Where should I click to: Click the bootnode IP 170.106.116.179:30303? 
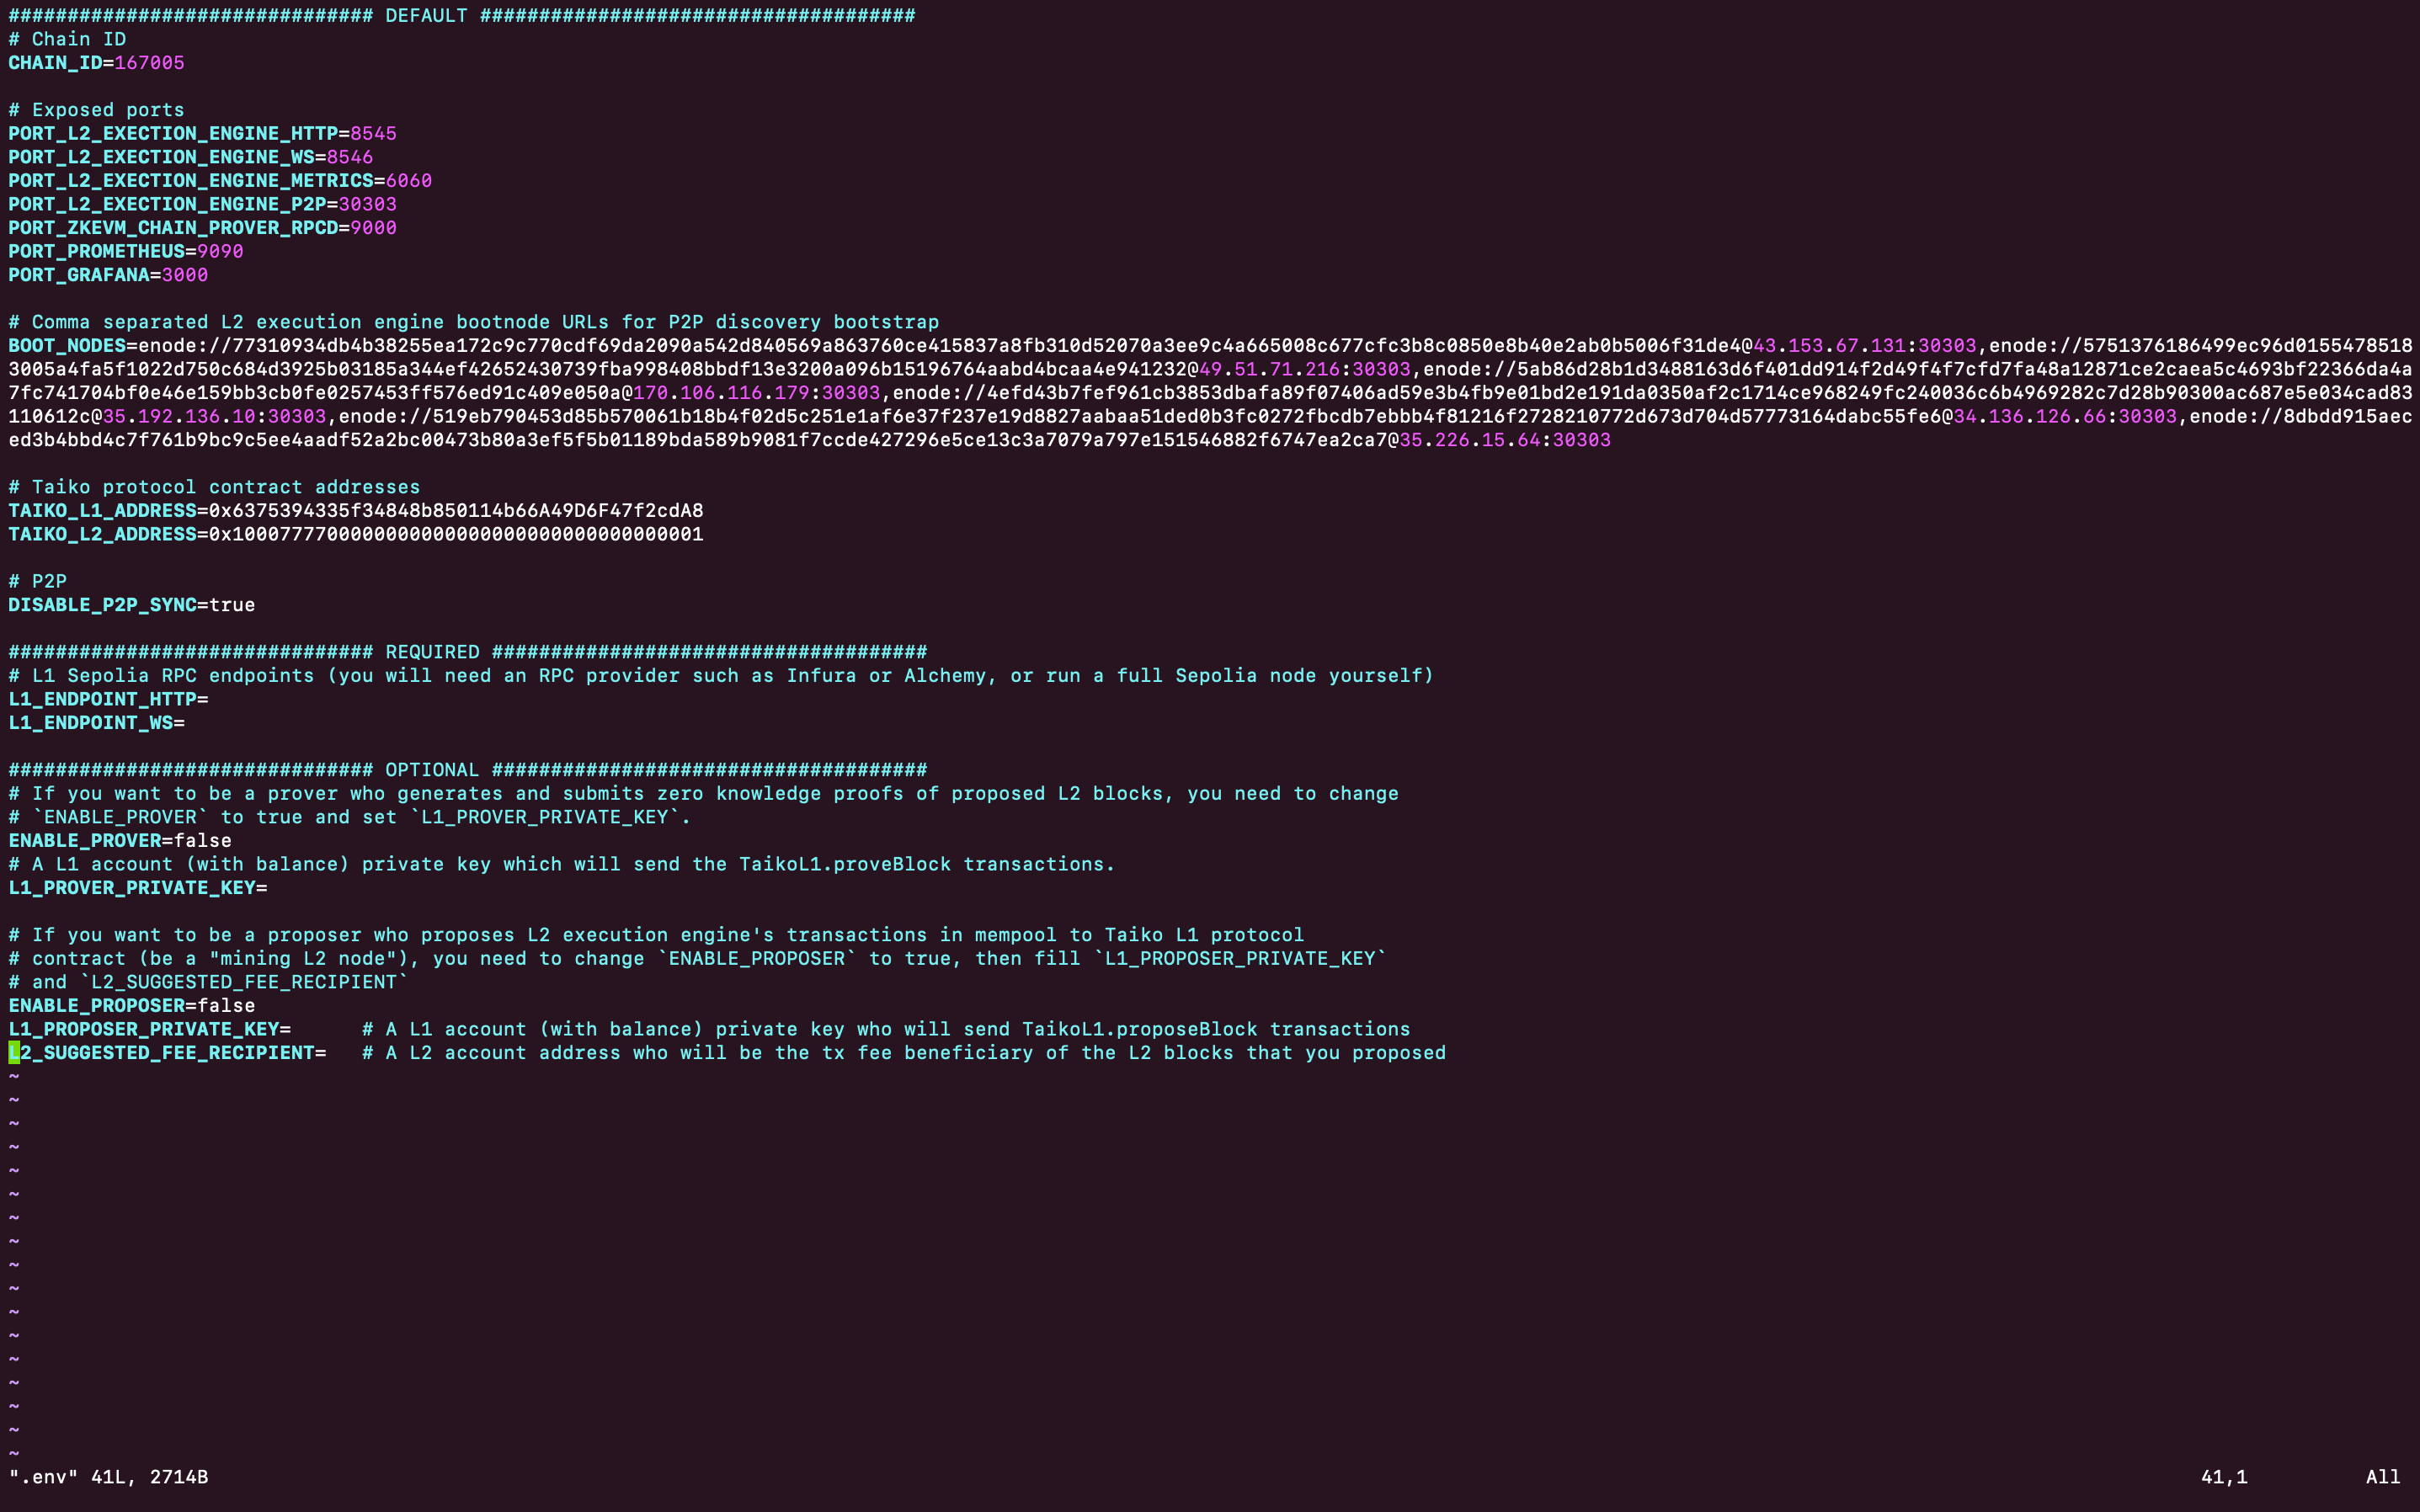click(757, 393)
